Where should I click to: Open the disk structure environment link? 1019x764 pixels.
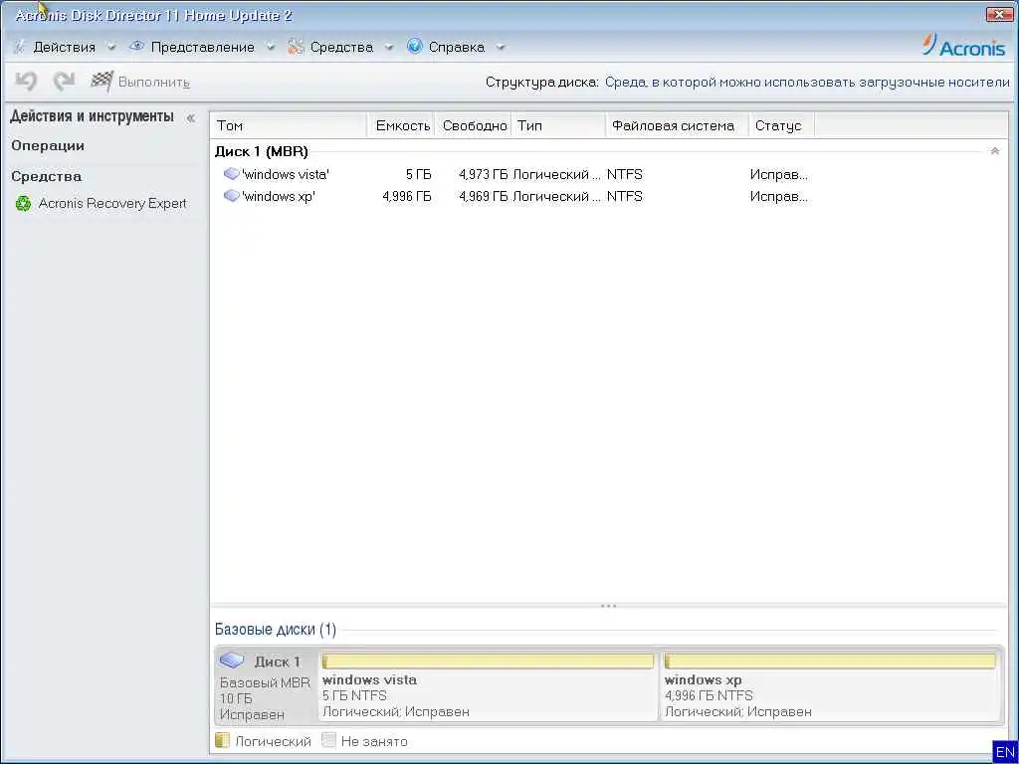click(x=807, y=83)
